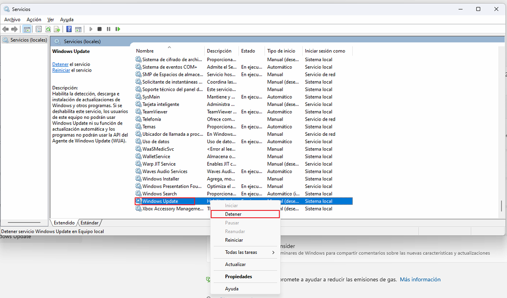507x298 pixels.
Task: Toggle the action pane toolbar icon
Action: [78, 29]
